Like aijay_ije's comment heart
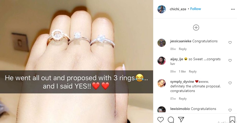Image resolution: width=237 pixels, height=123 pixels. [230, 60]
